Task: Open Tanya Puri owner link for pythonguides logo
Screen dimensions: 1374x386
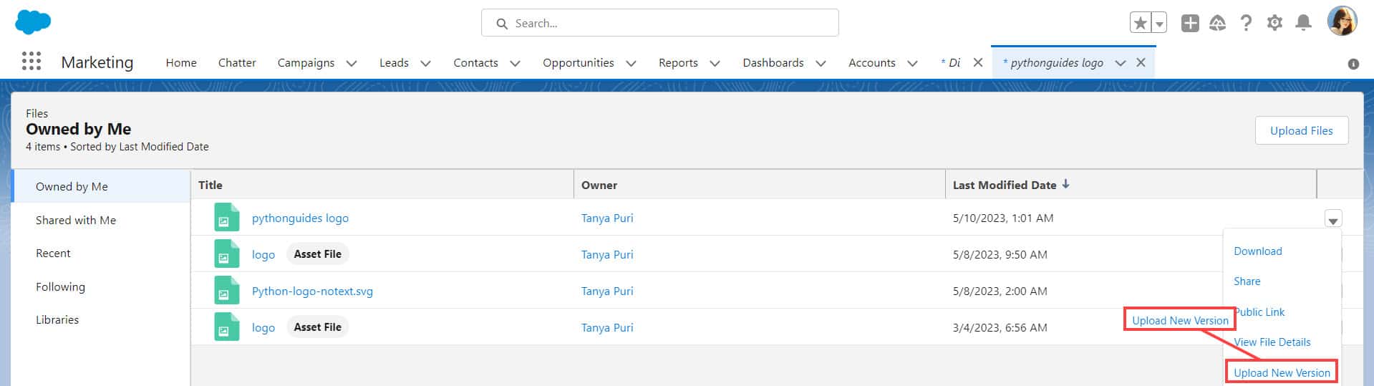Action: [607, 218]
